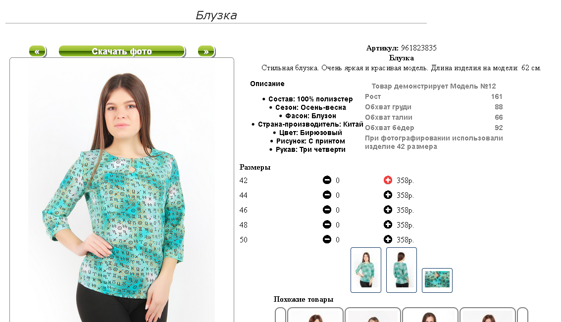Decrease quantity for size 44
This screenshot has height=322, width=561.
tap(327, 195)
